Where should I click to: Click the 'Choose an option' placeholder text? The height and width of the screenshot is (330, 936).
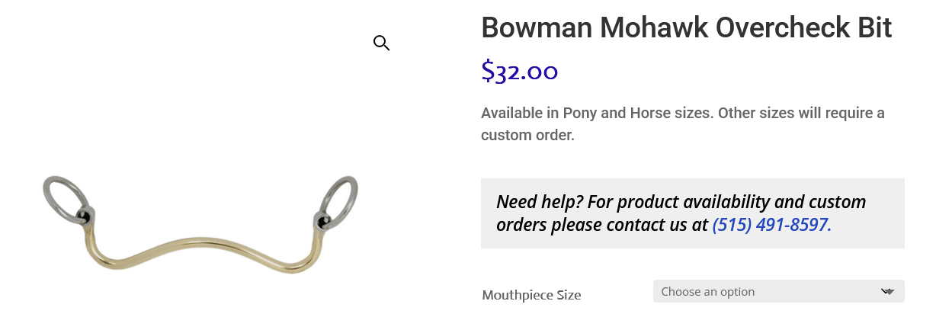707,291
